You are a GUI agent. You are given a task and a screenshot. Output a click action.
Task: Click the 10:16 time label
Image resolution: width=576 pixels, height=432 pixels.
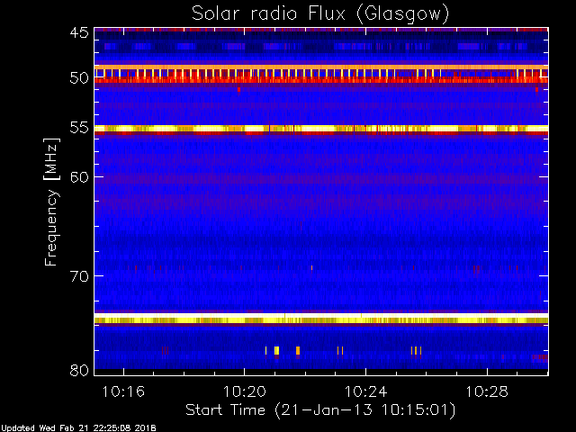(123, 391)
